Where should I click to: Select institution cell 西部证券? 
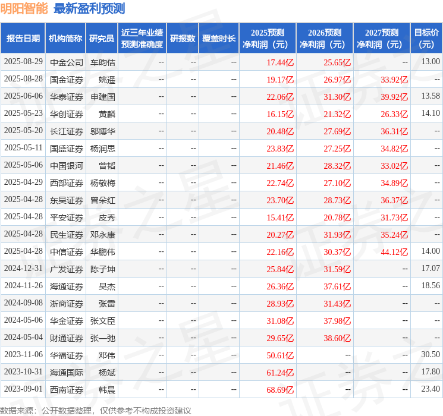point(67,183)
